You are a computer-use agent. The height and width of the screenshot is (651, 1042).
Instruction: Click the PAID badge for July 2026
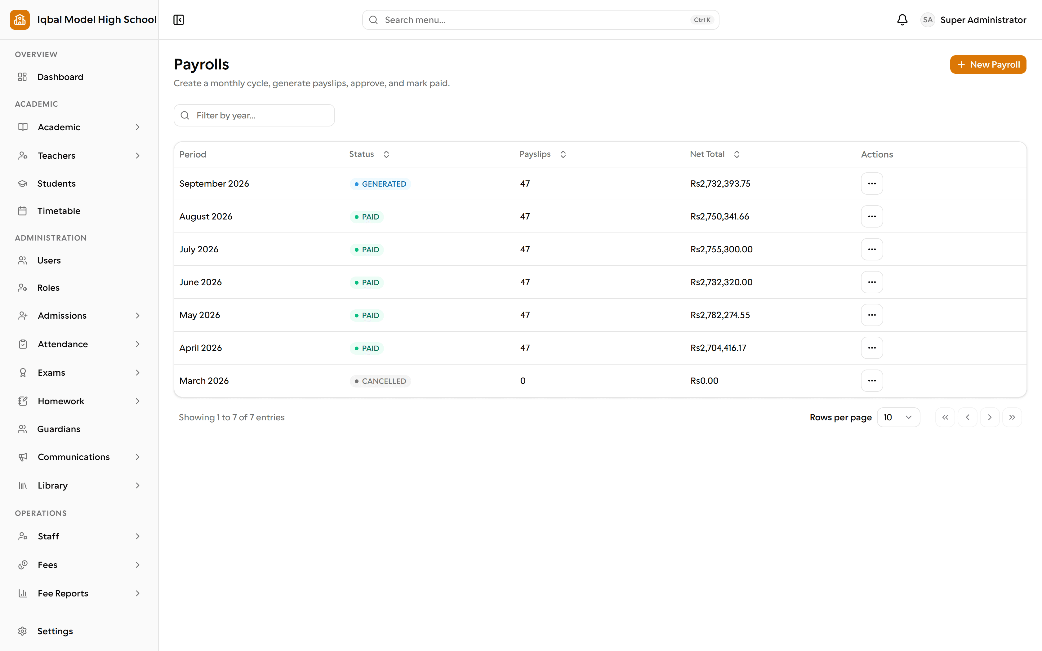point(367,250)
